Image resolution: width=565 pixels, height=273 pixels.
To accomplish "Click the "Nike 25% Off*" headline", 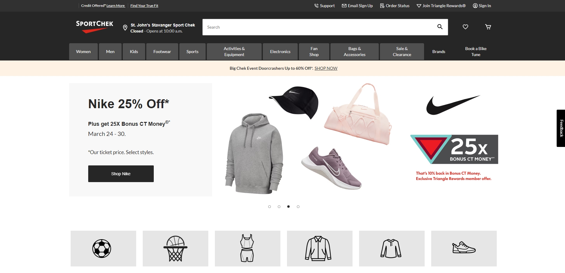I will click(129, 104).
